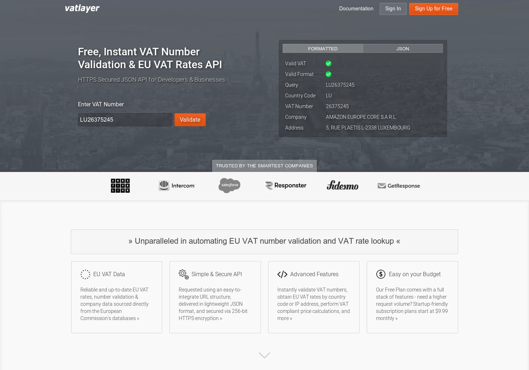The width and height of the screenshot is (529, 370).
Task: Click the green checkmark beside Valid Format
Action: pyautogui.click(x=328, y=74)
